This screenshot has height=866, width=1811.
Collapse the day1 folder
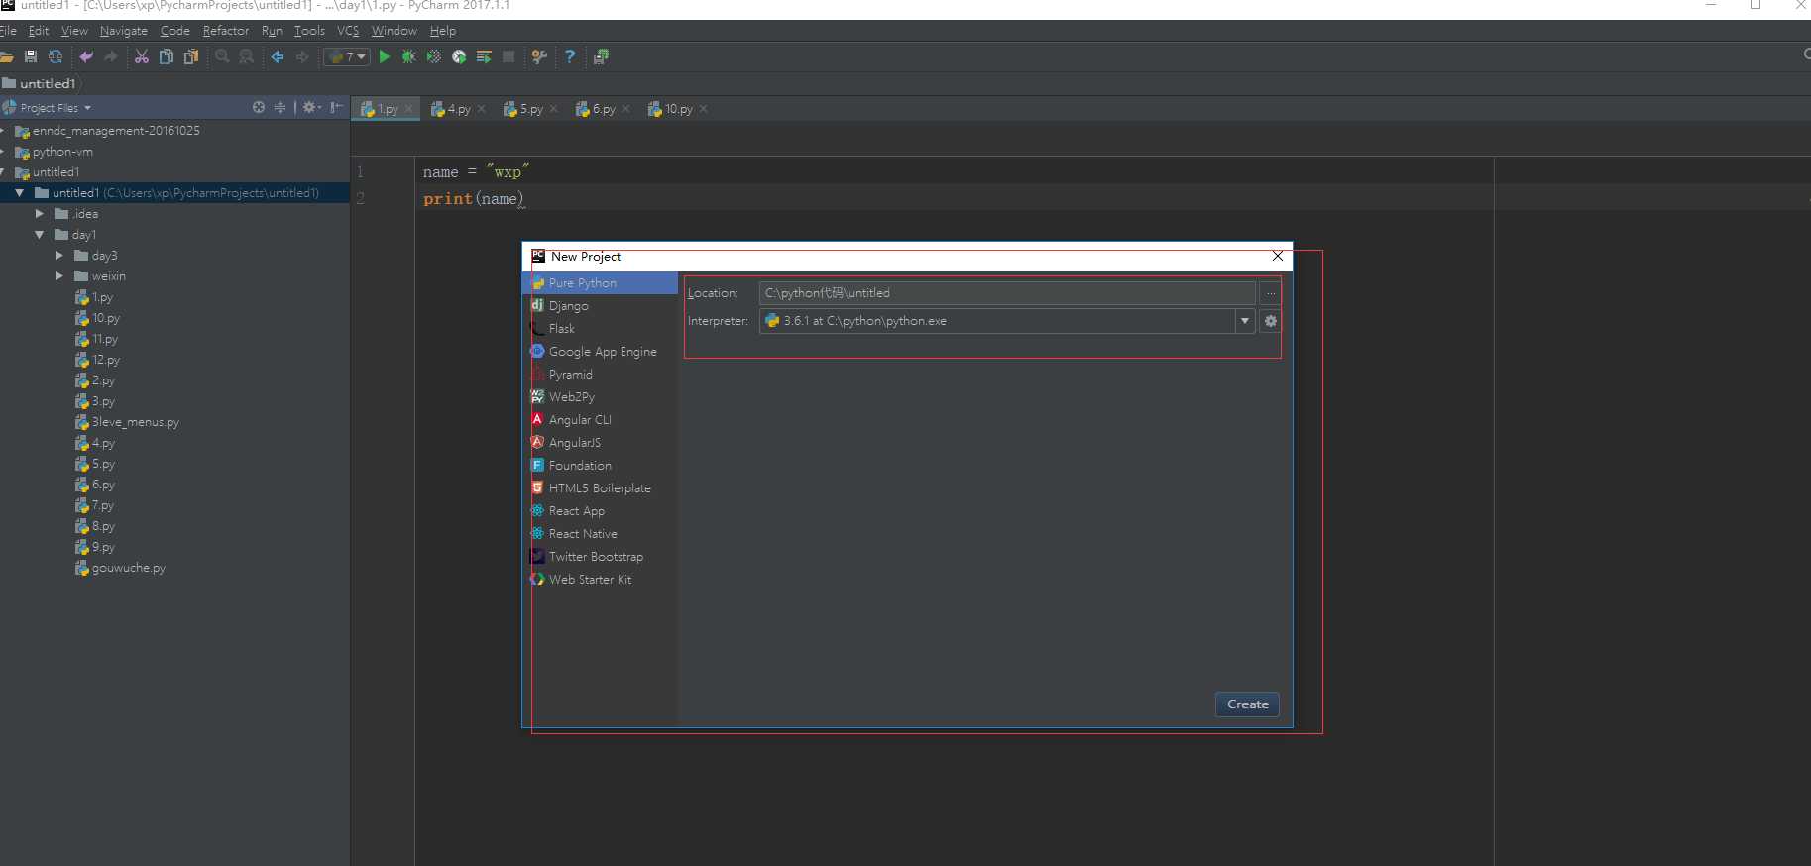tap(40, 235)
